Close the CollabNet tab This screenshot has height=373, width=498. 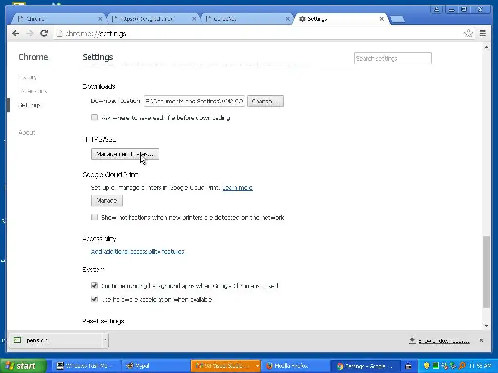click(288, 19)
